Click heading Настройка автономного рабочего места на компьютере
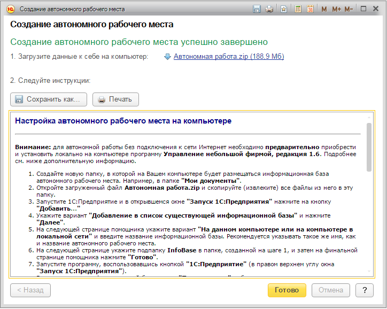Viewport: 387px width, 309px height. (x=123, y=121)
